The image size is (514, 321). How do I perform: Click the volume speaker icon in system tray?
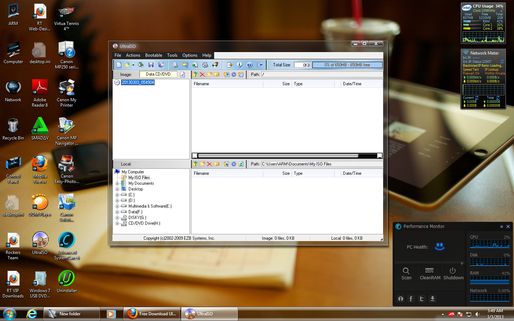click(478, 314)
